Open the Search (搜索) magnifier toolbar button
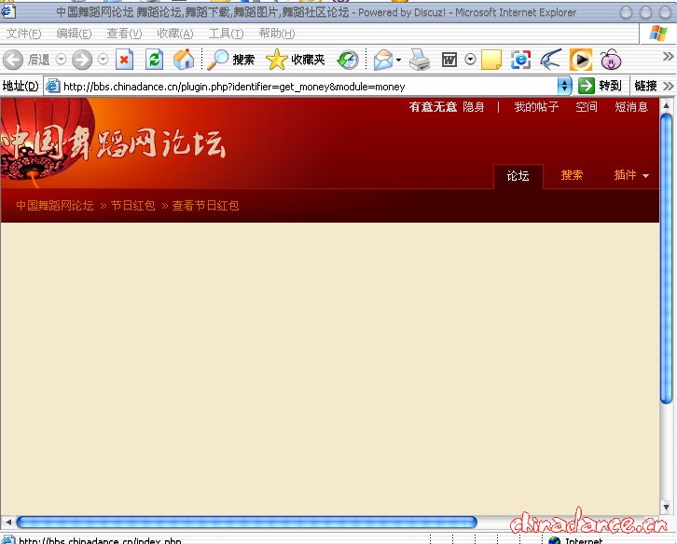 tap(231, 60)
